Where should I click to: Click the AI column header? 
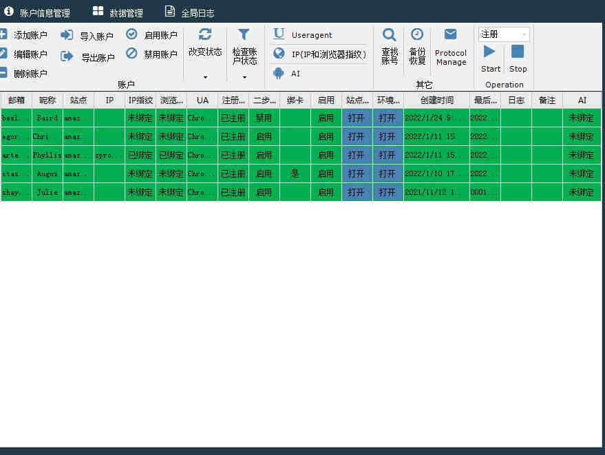click(x=582, y=100)
